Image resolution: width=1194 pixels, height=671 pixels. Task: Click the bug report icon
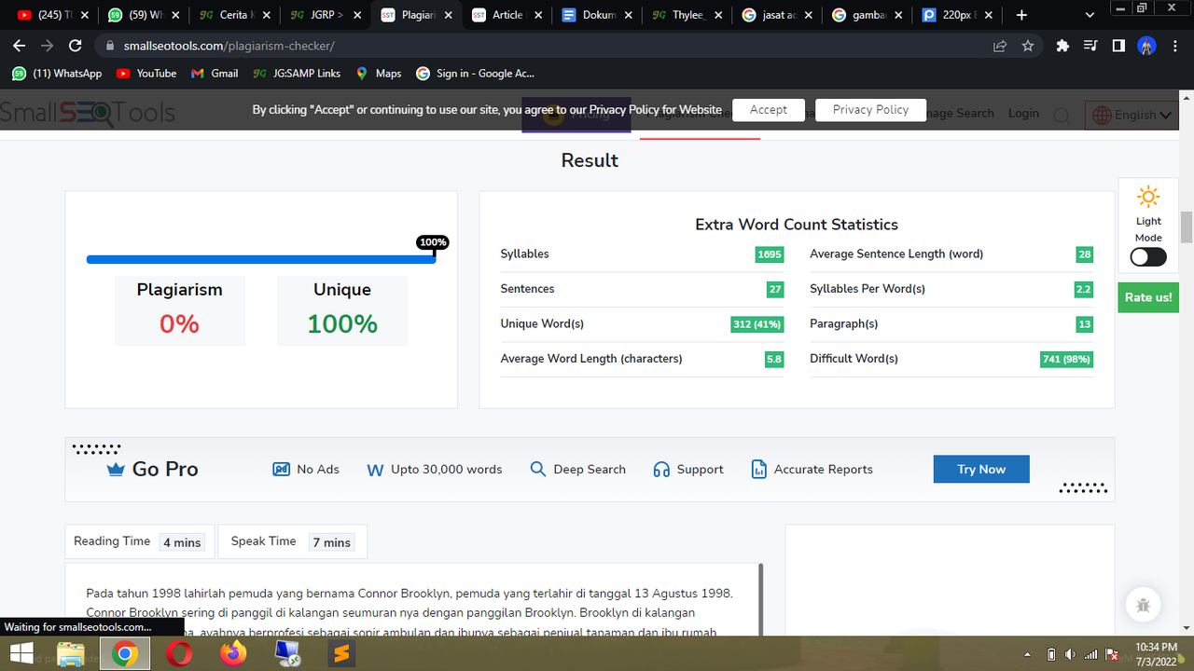[x=1144, y=604]
